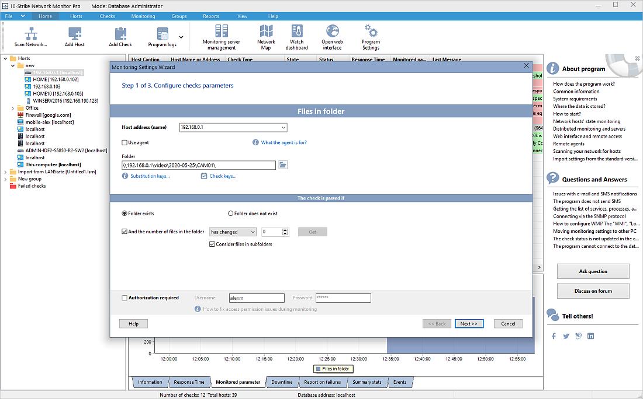Click the Add Host toolbar icon

pos(74,37)
